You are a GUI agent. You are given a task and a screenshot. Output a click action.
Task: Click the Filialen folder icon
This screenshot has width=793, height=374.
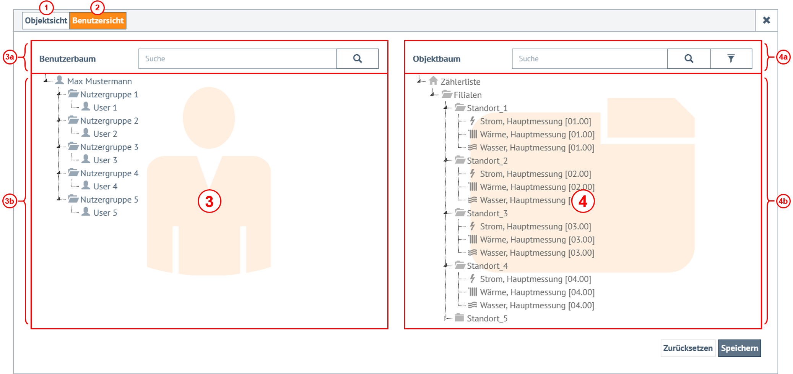pyautogui.click(x=447, y=94)
